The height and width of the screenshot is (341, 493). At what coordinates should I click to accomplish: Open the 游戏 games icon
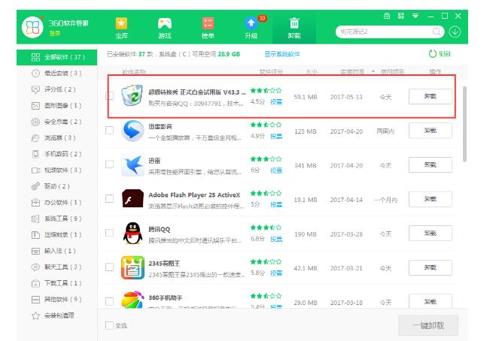pyautogui.click(x=164, y=27)
